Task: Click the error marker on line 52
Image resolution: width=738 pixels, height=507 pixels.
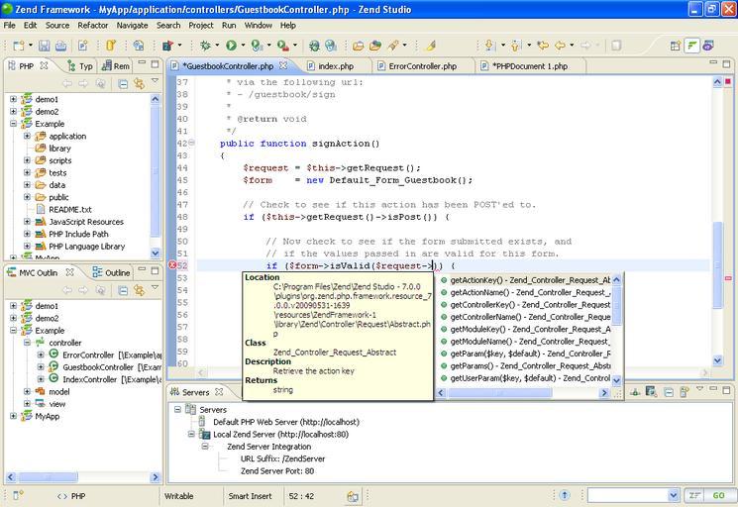Action: point(172,265)
